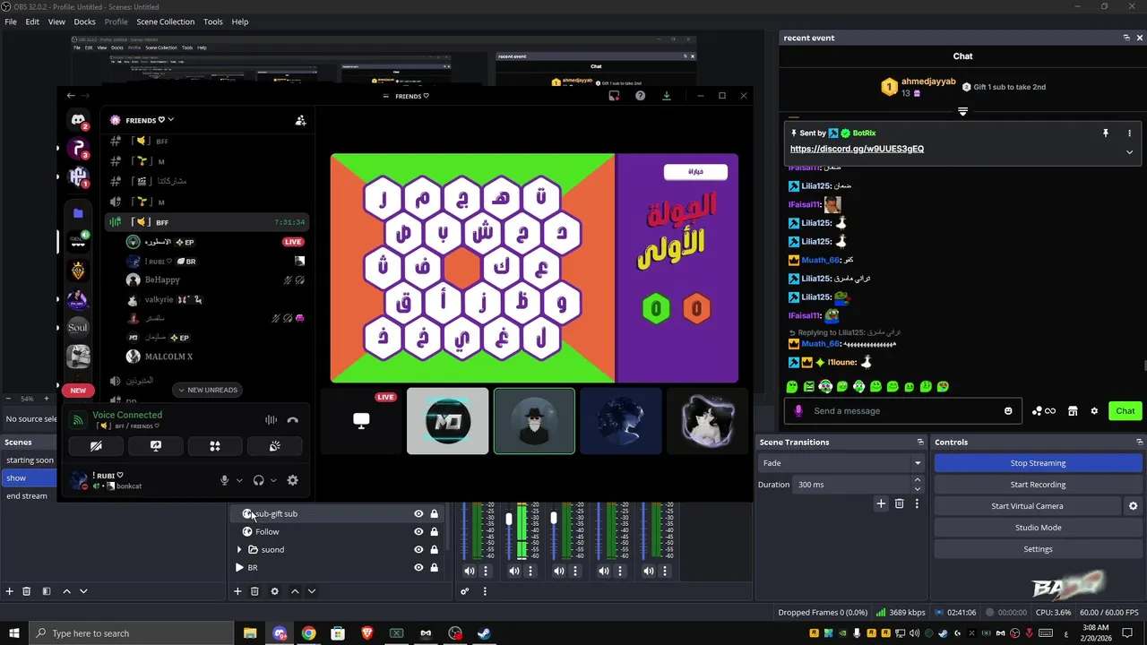Image resolution: width=1147 pixels, height=645 pixels.
Task: Open the discord.gg invite link
Action: (857, 149)
